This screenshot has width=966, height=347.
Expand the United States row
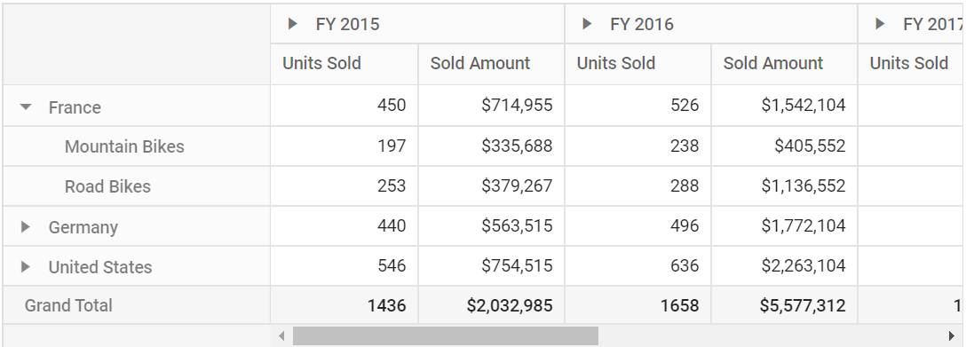click(25, 267)
